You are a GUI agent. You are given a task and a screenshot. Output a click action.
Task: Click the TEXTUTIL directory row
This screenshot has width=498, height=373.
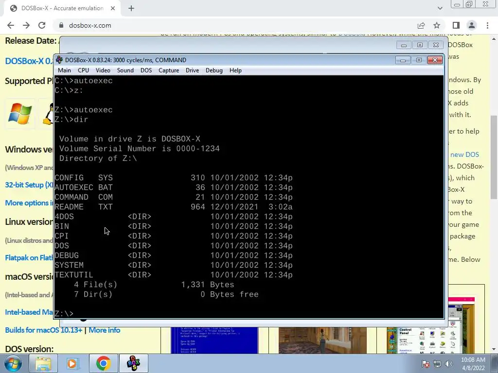tap(174, 275)
